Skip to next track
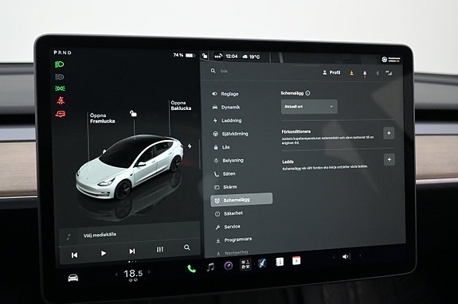The width and height of the screenshot is (458, 304). pos(132,251)
